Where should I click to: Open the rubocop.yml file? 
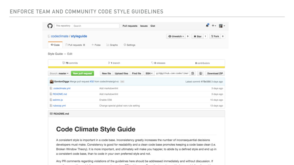point(59,106)
